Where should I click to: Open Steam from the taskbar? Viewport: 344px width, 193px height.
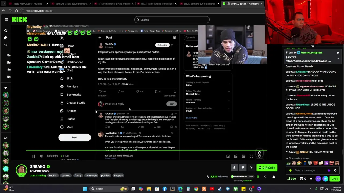pyautogui.click(x=220, y=189)
